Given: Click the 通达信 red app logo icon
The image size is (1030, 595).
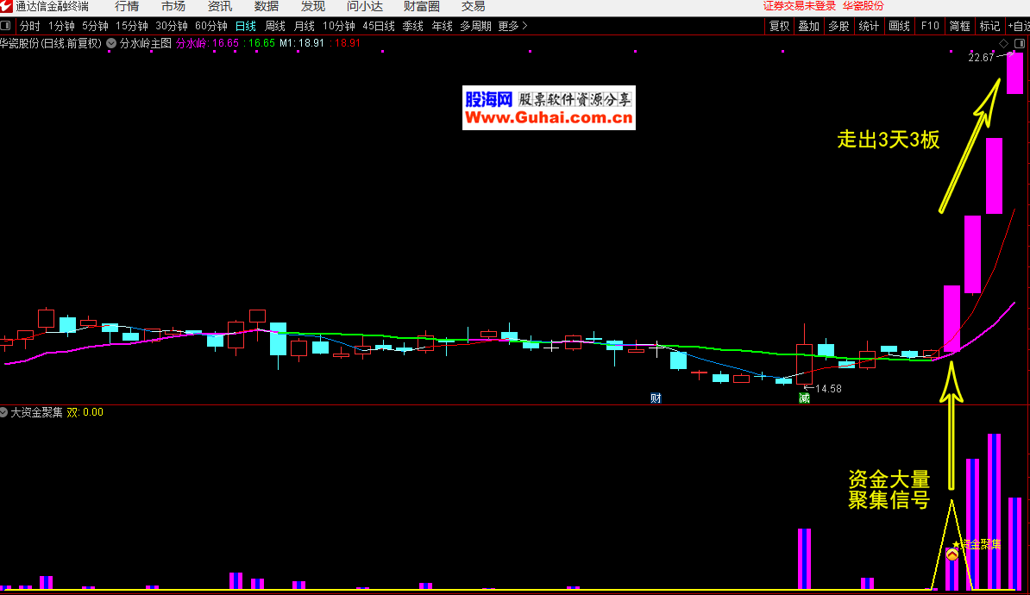Looking at the screenshot, I should (x=7, y=6).
